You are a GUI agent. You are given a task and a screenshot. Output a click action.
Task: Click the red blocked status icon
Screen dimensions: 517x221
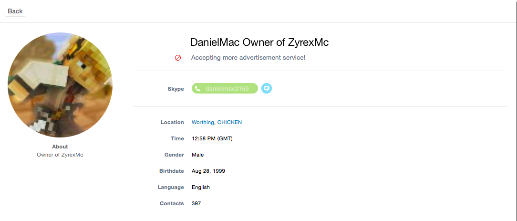click(x=178, y=58)
